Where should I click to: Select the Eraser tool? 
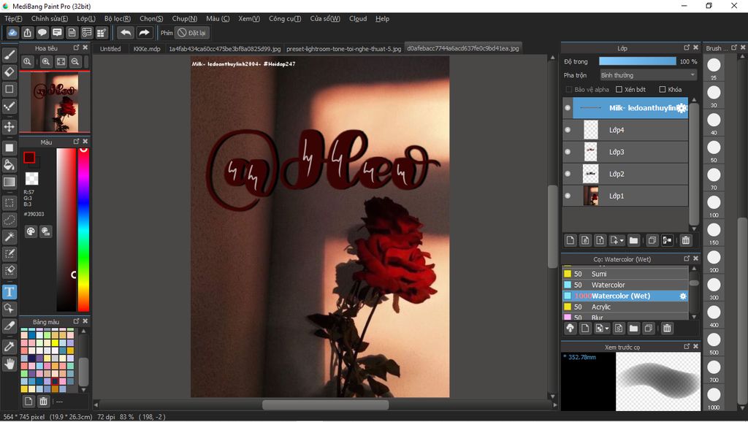[x=9, y=72]
